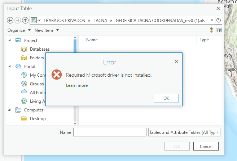Image resolution: width=237 pixels, height=161 pixels.
Task: Open the Learn more link
Action: (x=77, y=85)
